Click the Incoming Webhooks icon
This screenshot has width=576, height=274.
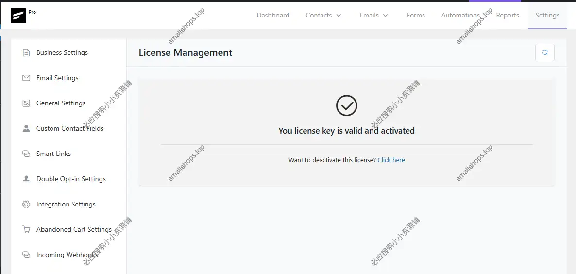[x=26, y=255]
